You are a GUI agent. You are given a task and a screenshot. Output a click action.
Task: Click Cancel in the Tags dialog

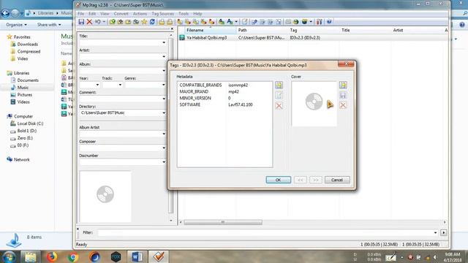point(337,180)
